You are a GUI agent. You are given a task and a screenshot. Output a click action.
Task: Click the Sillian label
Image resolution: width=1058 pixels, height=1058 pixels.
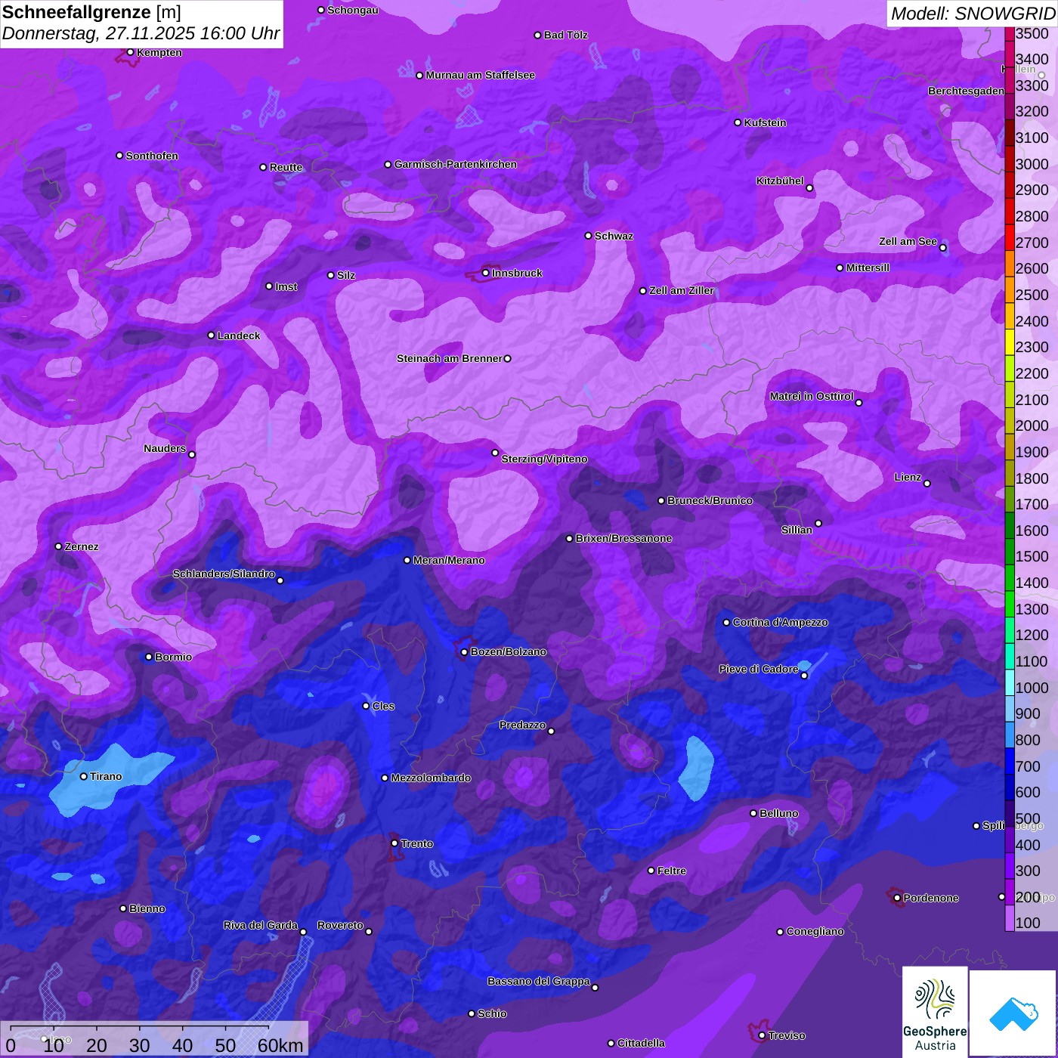coord(797,530)
